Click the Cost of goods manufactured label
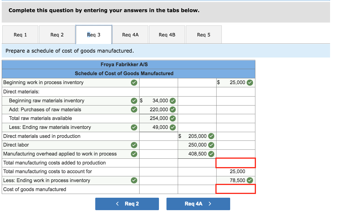Image resolution: width=337 pixels, height=222 pixels. pos(35,189)
